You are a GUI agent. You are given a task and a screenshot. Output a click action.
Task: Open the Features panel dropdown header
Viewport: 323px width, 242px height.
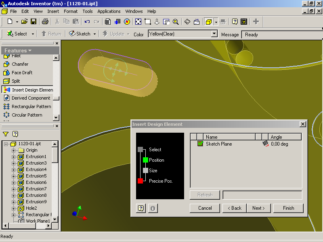(30, 50)
